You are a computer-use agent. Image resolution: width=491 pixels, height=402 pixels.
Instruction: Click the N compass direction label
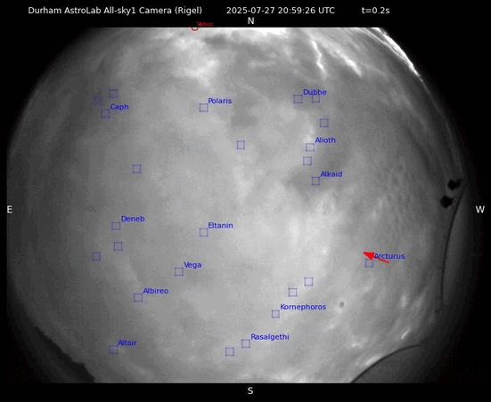click(250, 21)
